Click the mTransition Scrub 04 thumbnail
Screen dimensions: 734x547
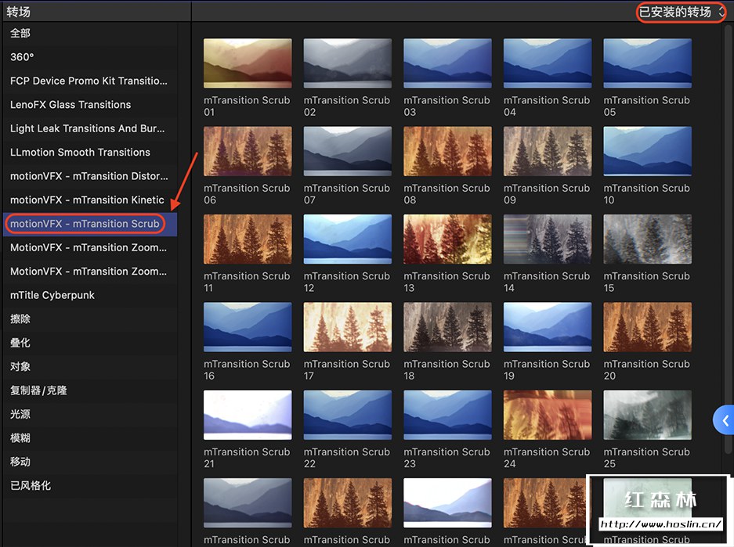tap(548, 63)
